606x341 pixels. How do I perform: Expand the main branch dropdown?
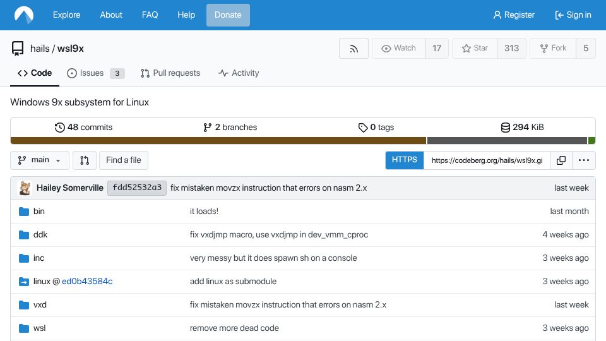(x=39, y=160)
